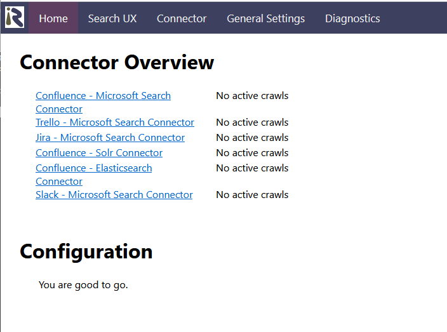The image size is (447, 332).
Task: Open Confluence - Elasticsearch Connector link
Action: tap(94, 175)
